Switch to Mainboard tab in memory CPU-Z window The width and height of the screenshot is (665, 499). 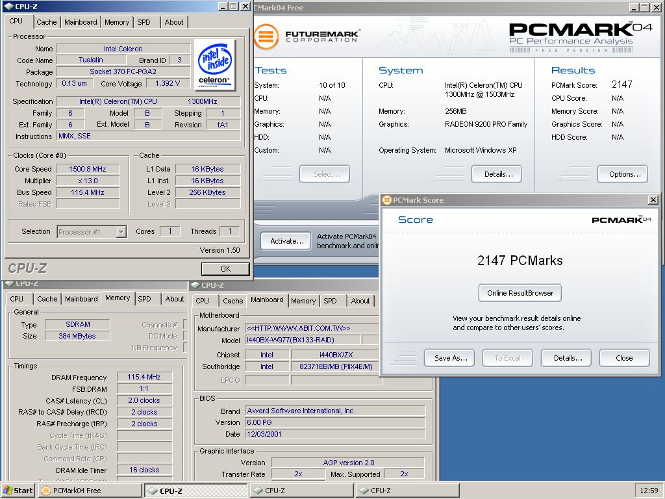coord(81,299)
